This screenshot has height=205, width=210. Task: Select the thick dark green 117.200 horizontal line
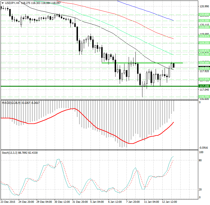99,86
